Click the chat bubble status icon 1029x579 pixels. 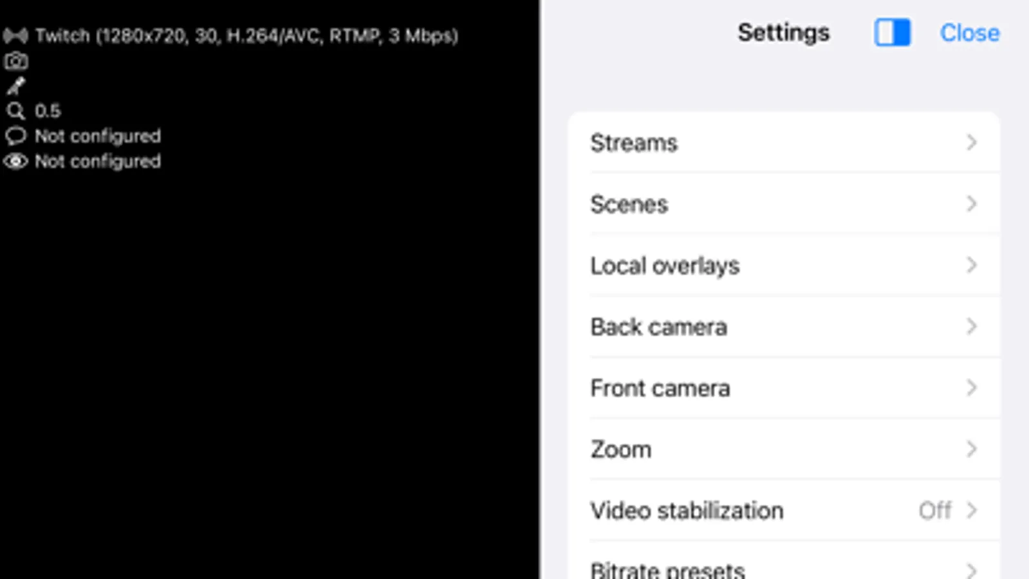pos(15,136)
